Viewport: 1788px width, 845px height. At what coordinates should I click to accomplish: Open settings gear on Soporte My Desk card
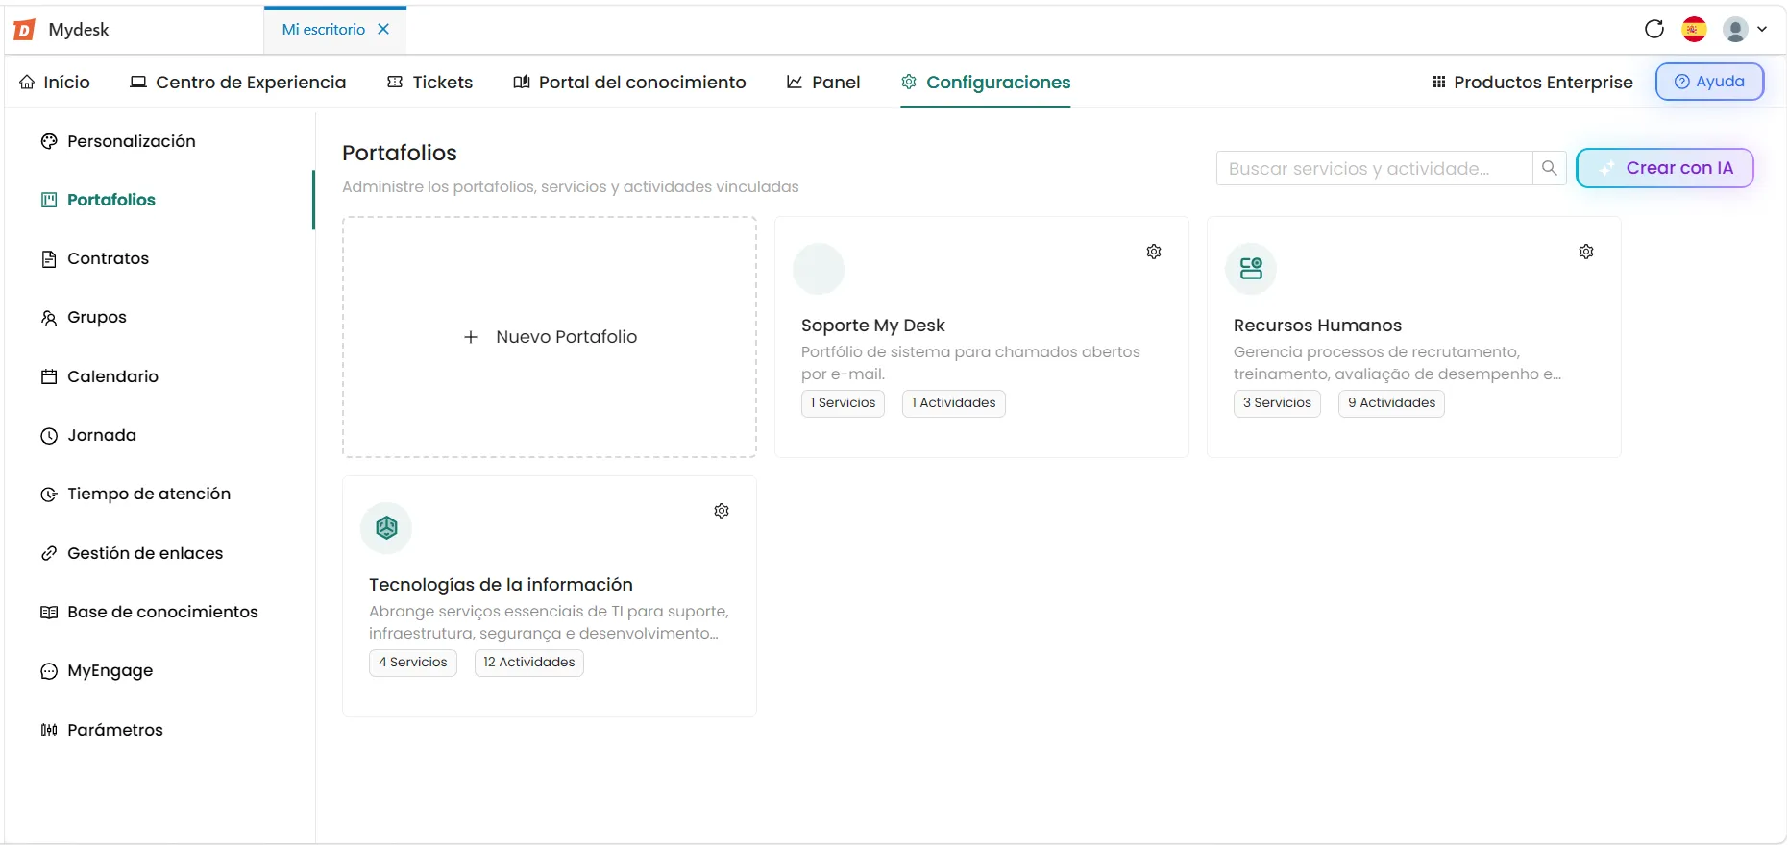coord(1154,252)
